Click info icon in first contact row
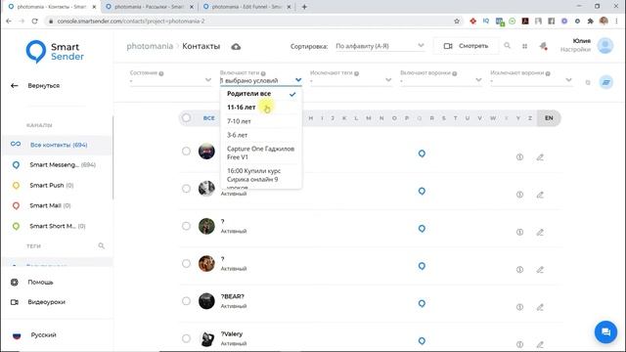626x352 pixels. (519, 157)
